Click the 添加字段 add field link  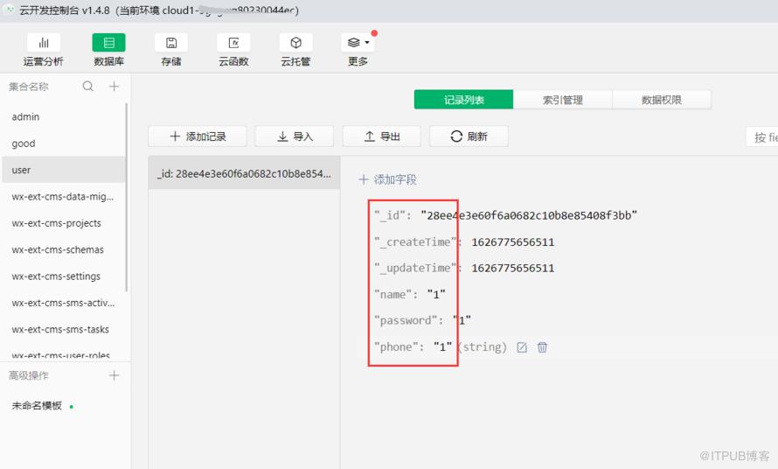(x=388, y=179)
